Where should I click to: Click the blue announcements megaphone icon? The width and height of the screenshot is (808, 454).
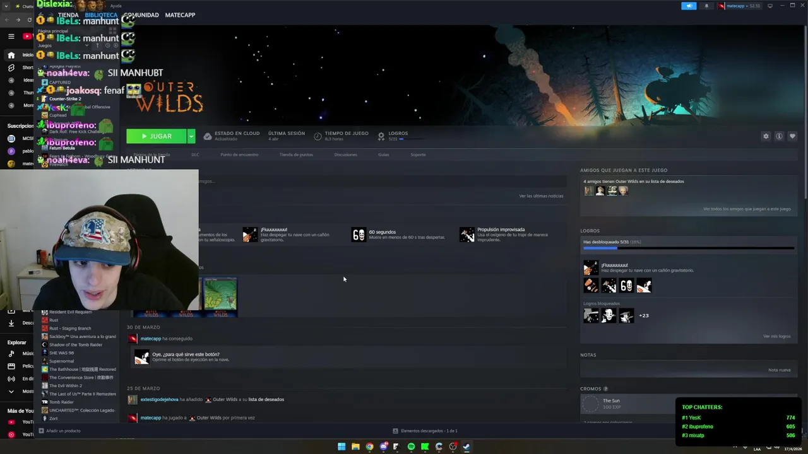[x=689, y=6]
